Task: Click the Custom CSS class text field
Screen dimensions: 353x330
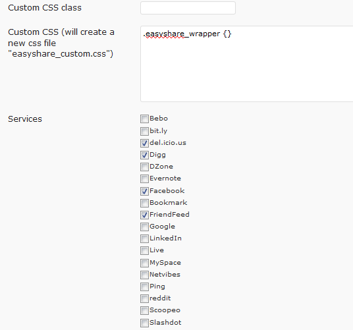Action: [x=188, y=8]
